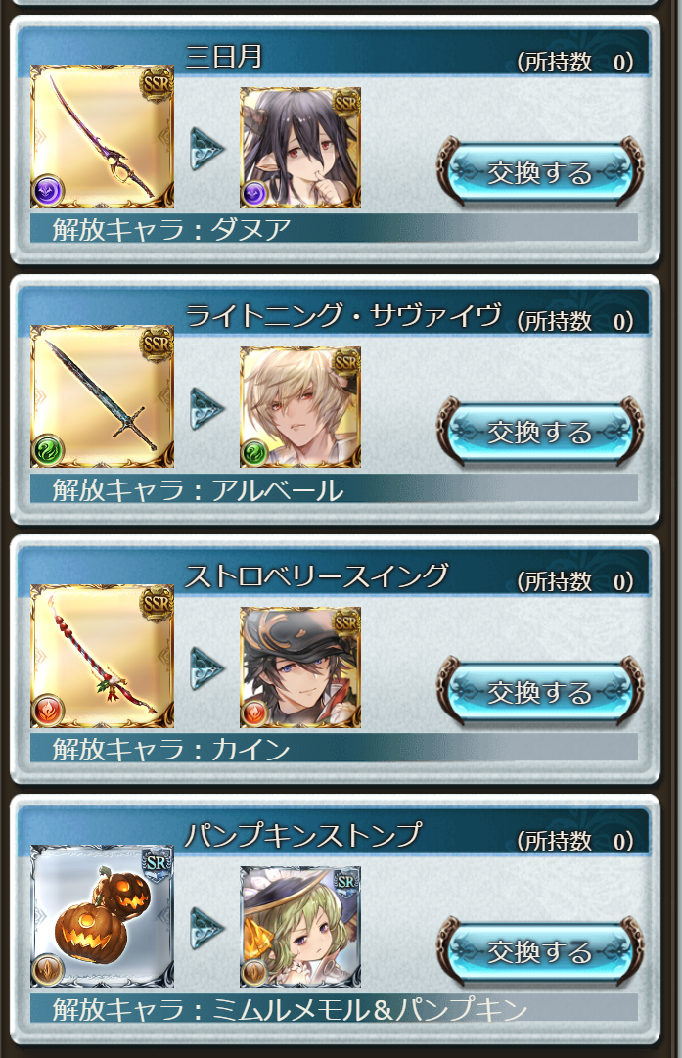Open the ライトニング・サヴァイヴ sword icon

pos(103,396)
